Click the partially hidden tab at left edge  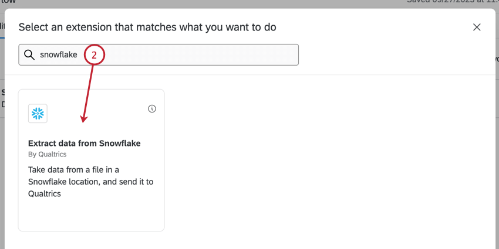pyautogui.click(x=2, y=26)
